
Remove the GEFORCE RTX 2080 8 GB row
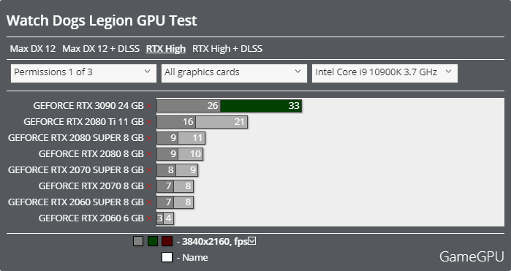[x=149, y=154]
